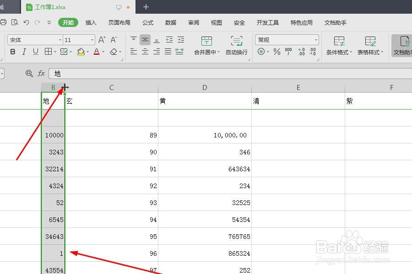Click top align icon

pyautogui.click(x=134, y=40)
